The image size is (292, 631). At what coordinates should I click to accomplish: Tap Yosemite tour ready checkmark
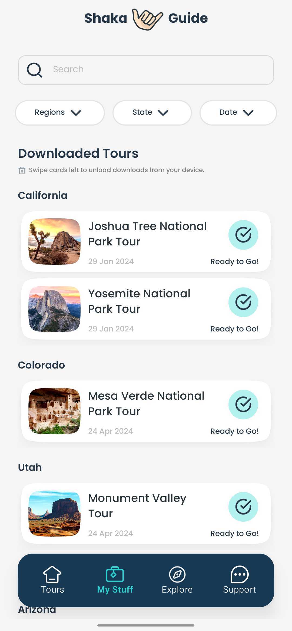point(243,302)
